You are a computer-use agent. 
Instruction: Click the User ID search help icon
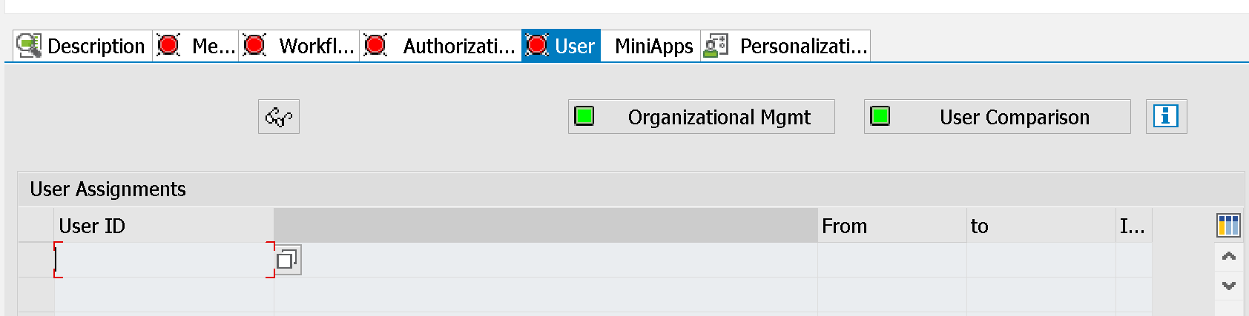coord(288,260)
